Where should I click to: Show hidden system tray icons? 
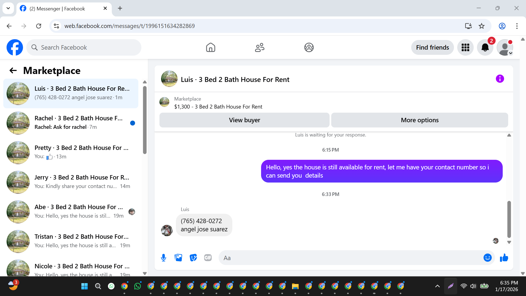pos(437,286)
